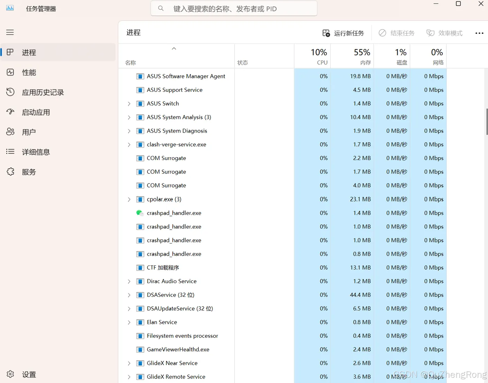This screenshot has width=488, height=383.
Task: Click the Settings gear icon
Action: coord(10,374)
